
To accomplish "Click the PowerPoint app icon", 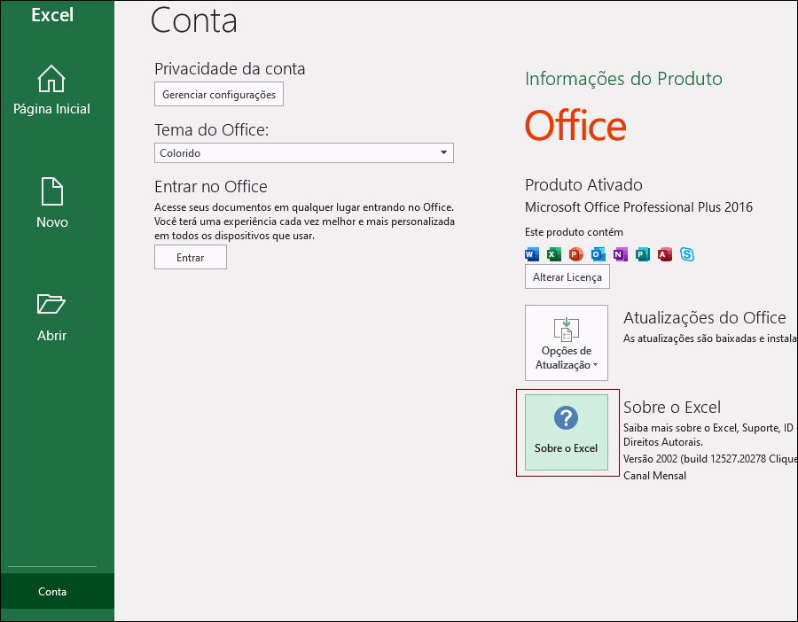I will pos(576,253).
